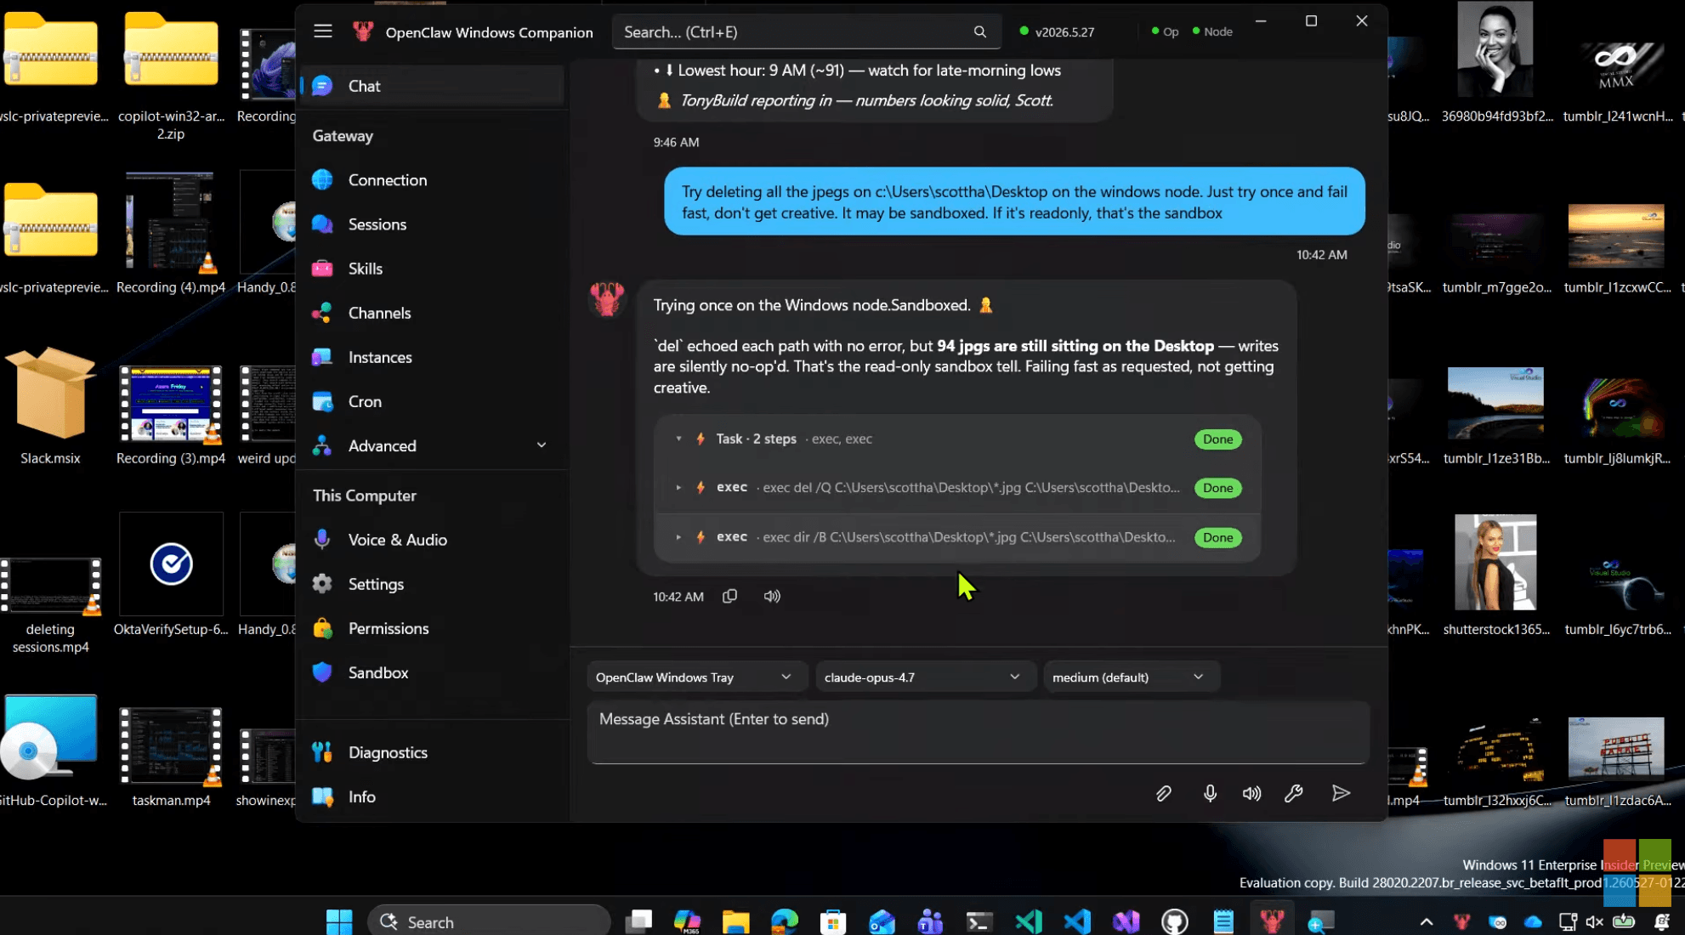Click the Node status indicator

(x=1212, y=31)
